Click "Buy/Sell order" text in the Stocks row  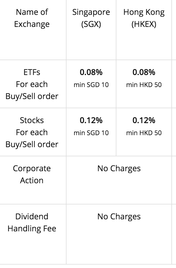click(x=32, y=144)
